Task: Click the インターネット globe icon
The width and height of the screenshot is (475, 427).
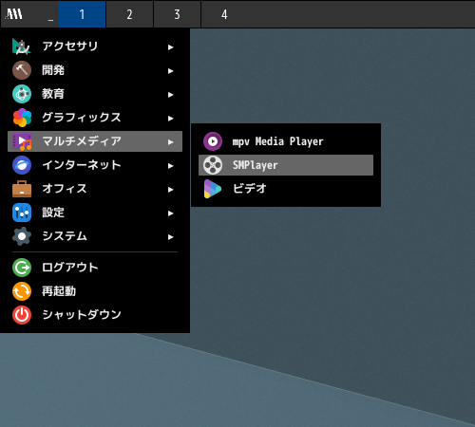Action: coord(22,165)
